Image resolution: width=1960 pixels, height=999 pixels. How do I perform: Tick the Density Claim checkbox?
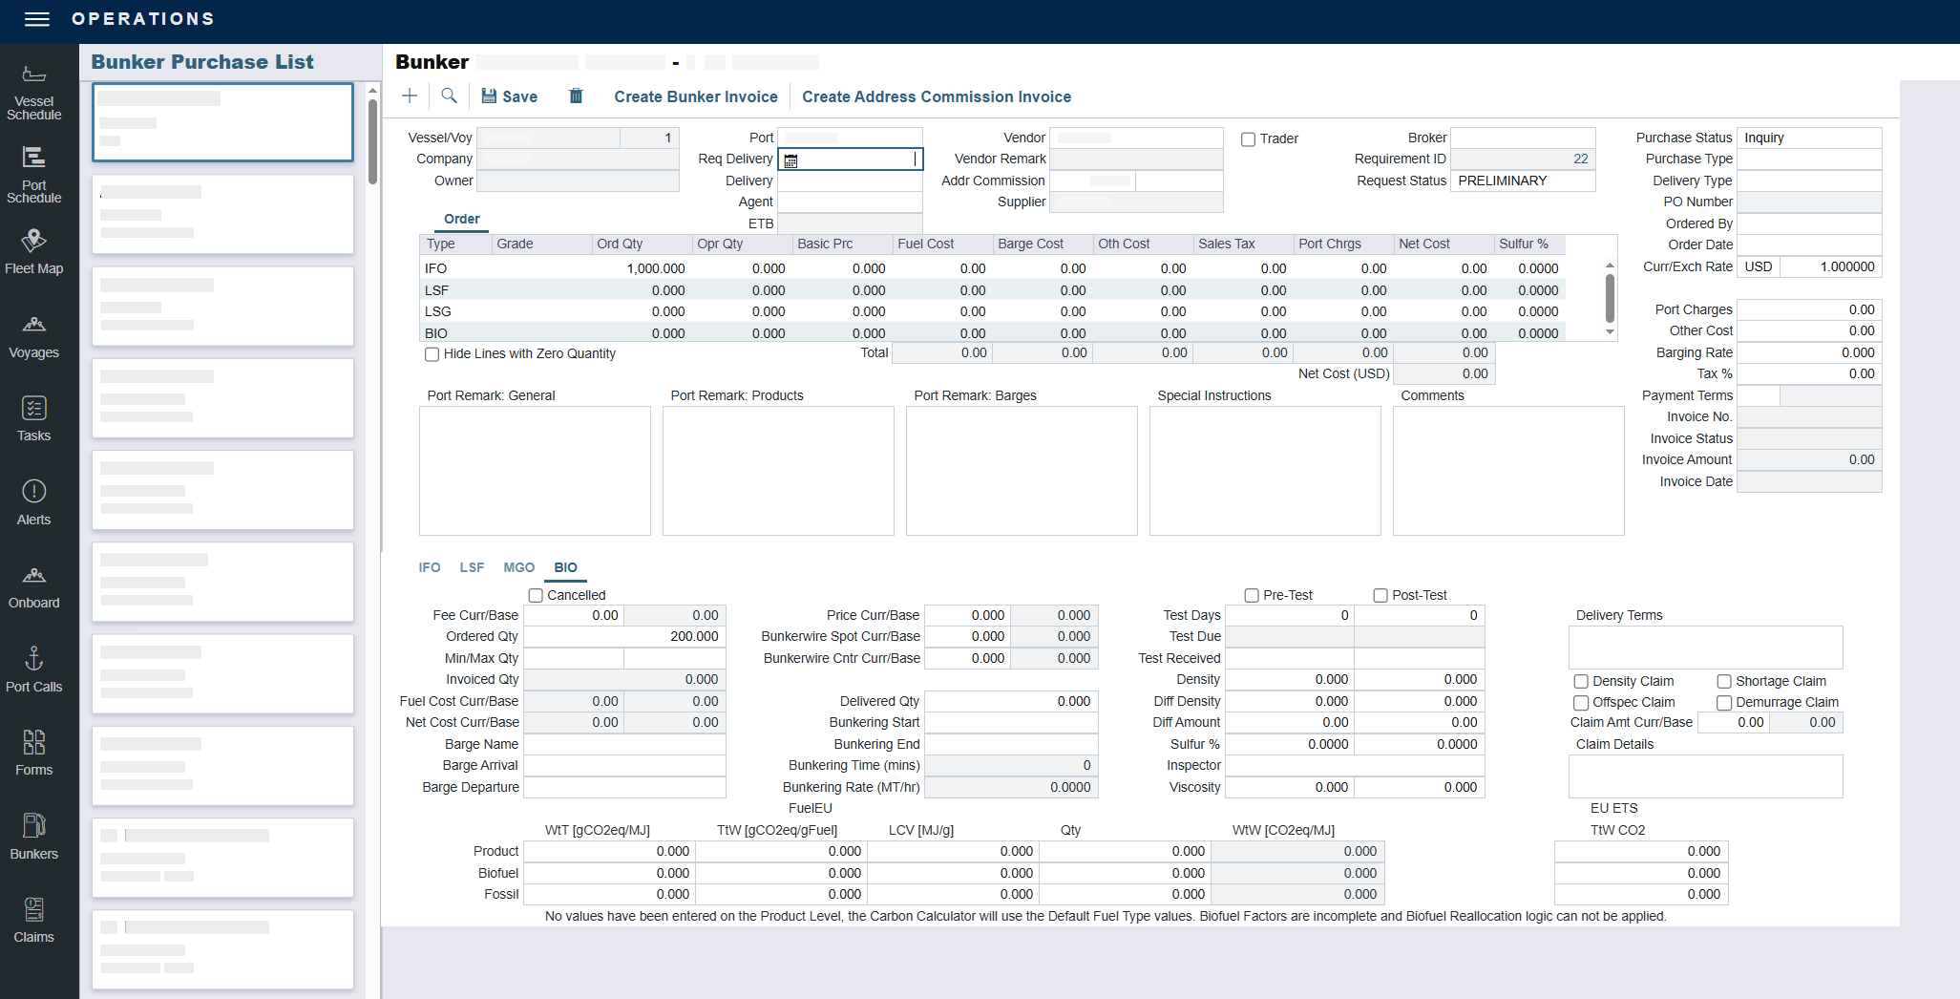[x=1581, y=682]
